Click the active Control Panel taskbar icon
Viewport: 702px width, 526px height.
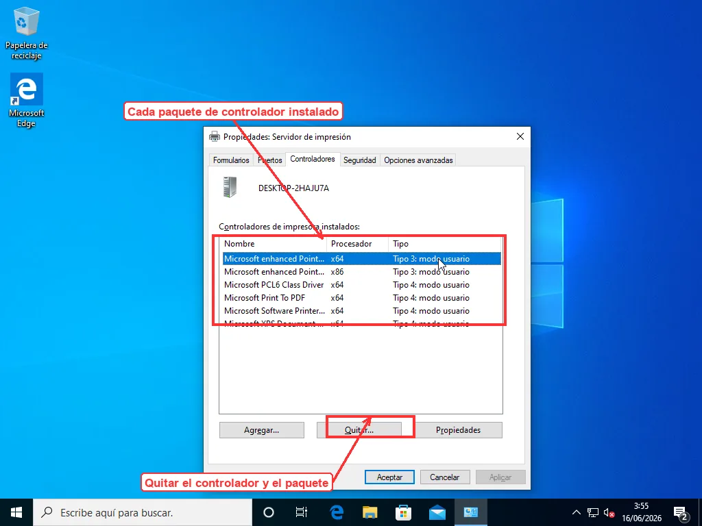[470, 512]
